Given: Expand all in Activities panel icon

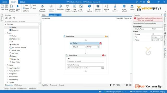Looking at the screenshot, I should (x=6, y=18).
